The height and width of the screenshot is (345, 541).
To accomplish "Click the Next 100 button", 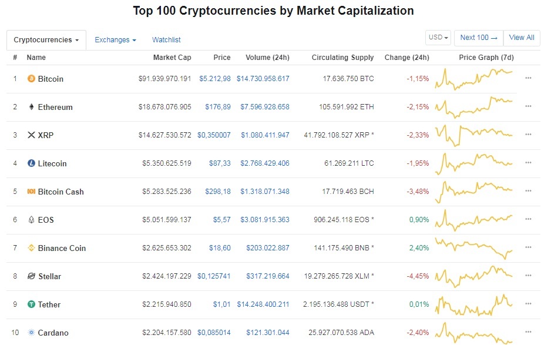I will [x=478, y=38].
